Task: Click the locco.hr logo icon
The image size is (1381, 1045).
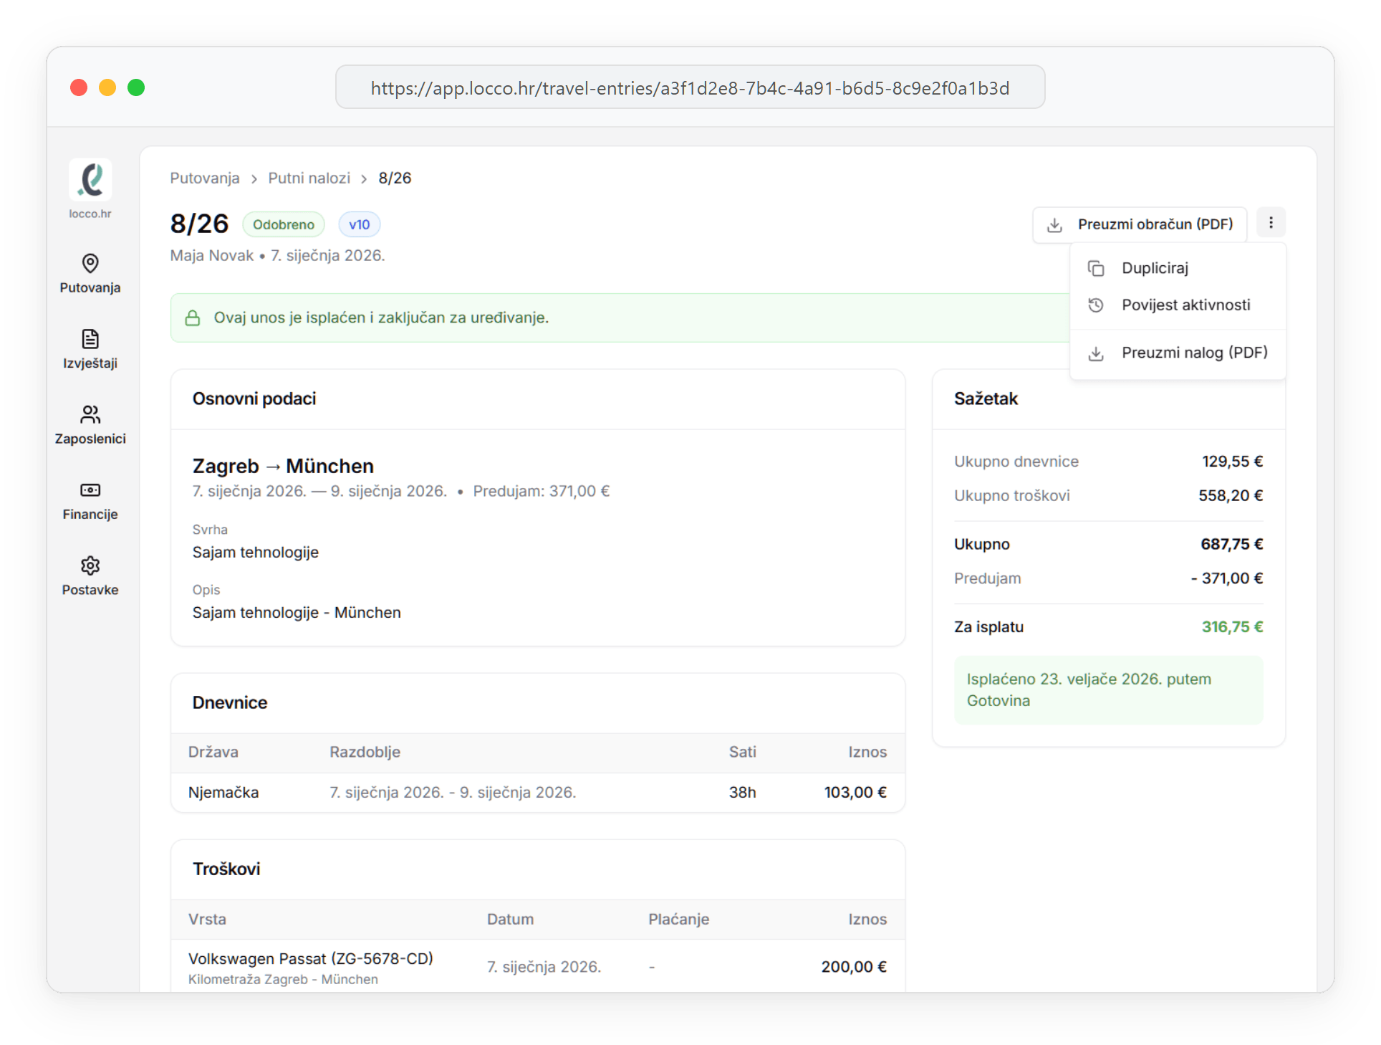Action: click(x=90, y=179)
